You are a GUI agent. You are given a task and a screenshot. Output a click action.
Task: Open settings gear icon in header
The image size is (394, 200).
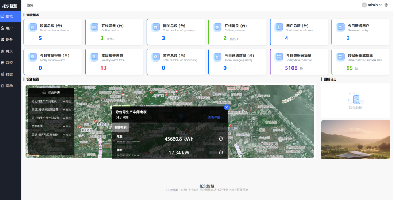tap(386, 5)
